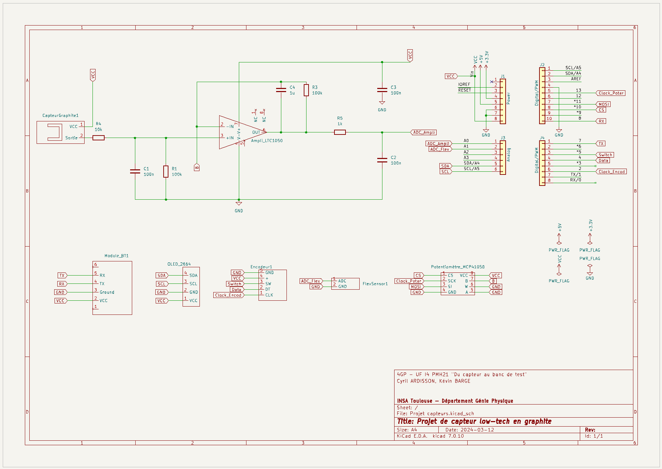662x469 pixels.
Task: Select the Encodeur1 encoder module box
Action: 273,285
